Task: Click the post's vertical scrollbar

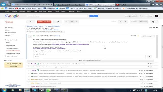Action: pyautogui.click(x=157, y=47)
